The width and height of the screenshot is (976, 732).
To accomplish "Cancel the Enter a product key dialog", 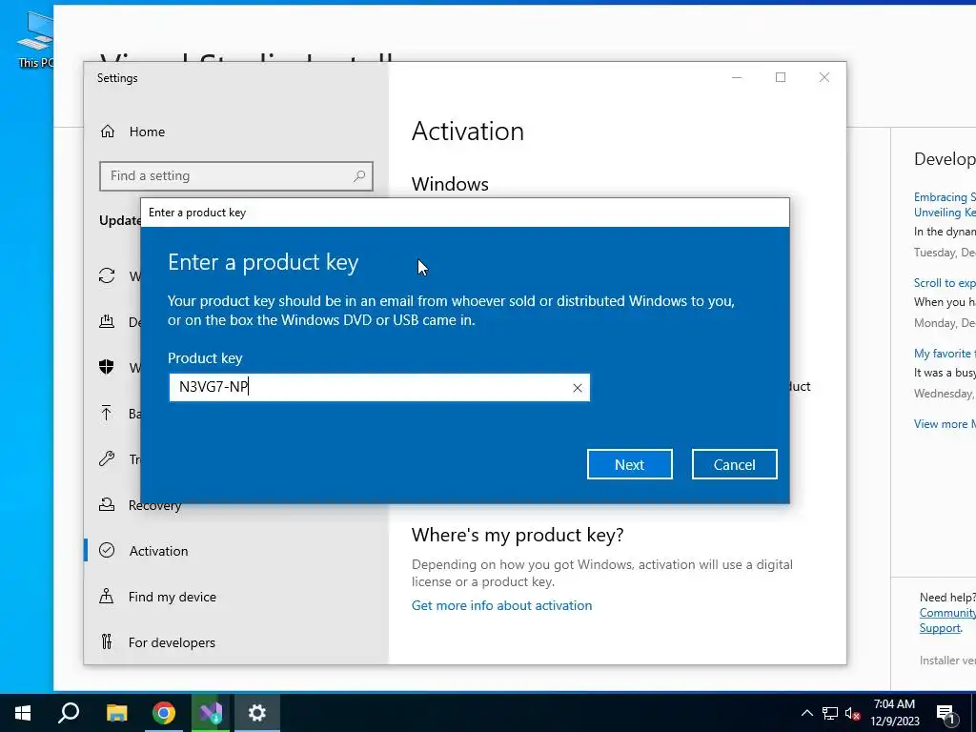I will (735, 464).
